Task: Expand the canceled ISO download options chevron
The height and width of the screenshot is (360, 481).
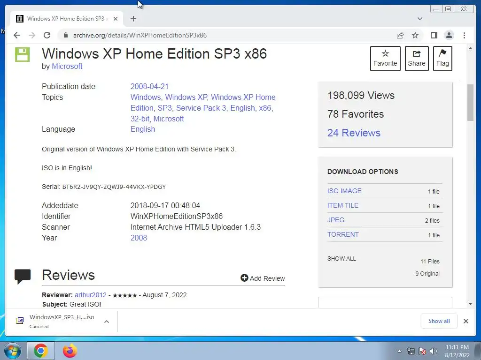Action: pos(107,322)
